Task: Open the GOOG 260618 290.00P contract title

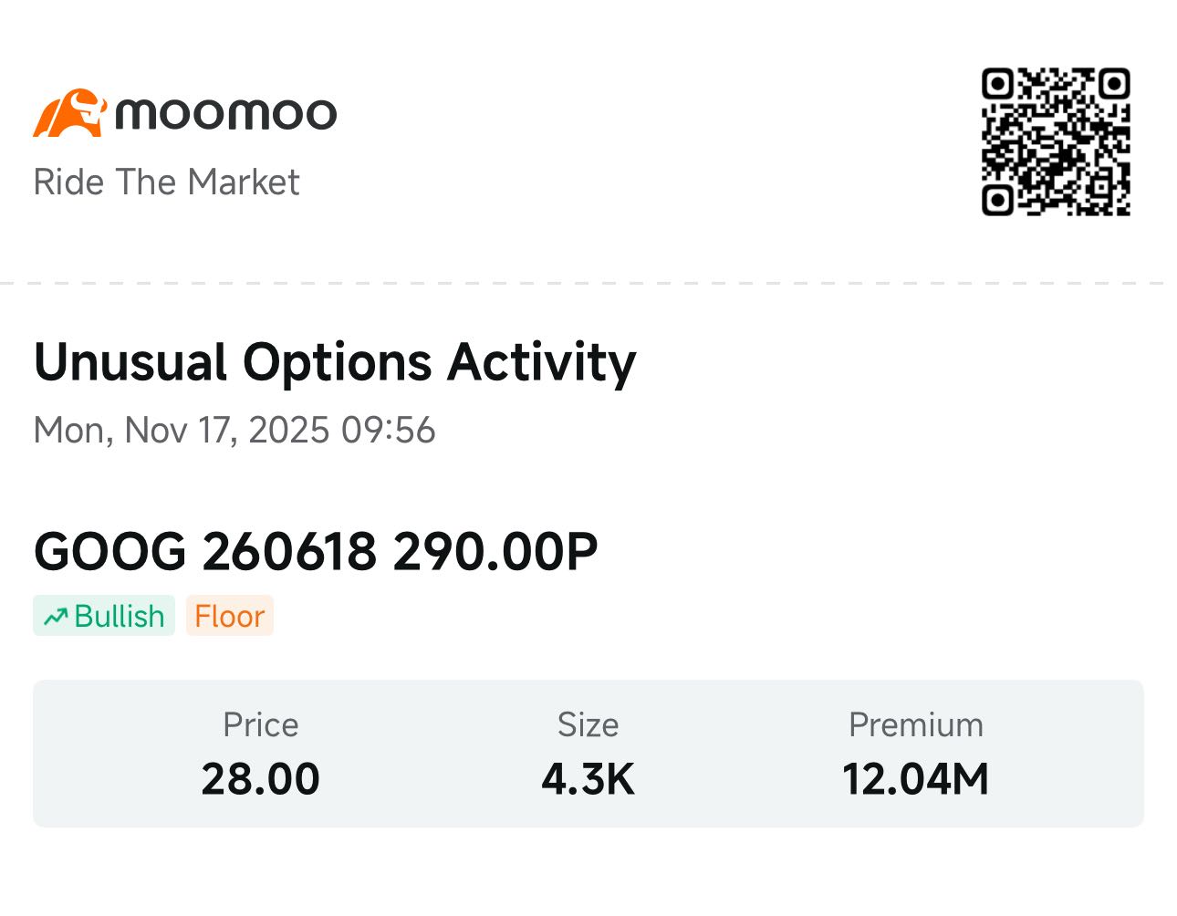Action: 316,552
